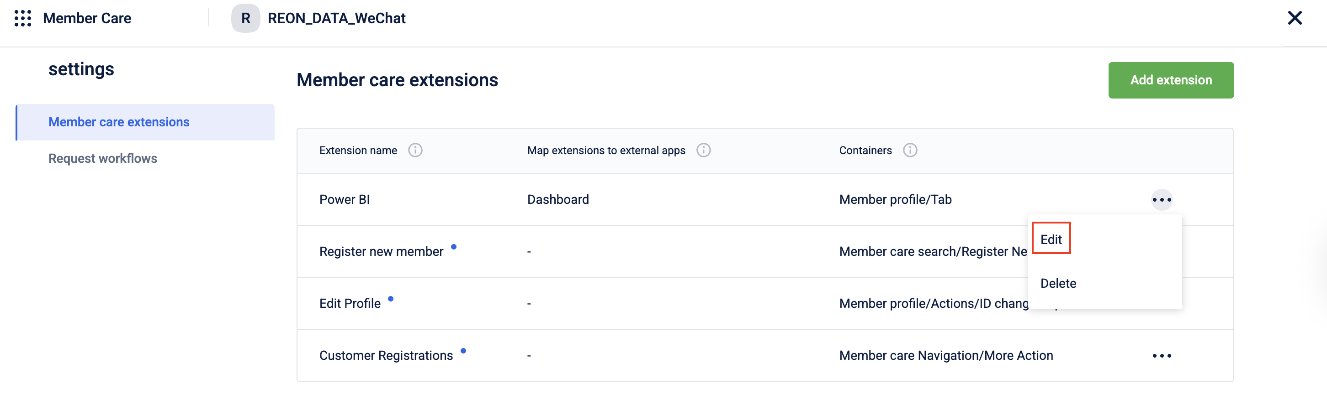The width and height of the screenshot is (1327, 395).
Task: Open more options for Power BI row
Action: point(1162,200)
